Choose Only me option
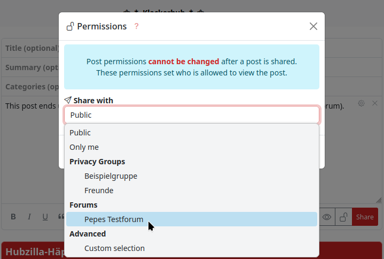This screenshot has width=384, height=259. pyautogui.click(x=84, y=147)
